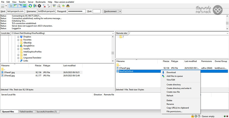Expand the Dropbox tree node
This screenshot has width=229, height=118.
click(x=18, y=37)
